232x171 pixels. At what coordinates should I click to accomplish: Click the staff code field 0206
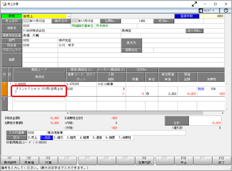click(40, 45)
